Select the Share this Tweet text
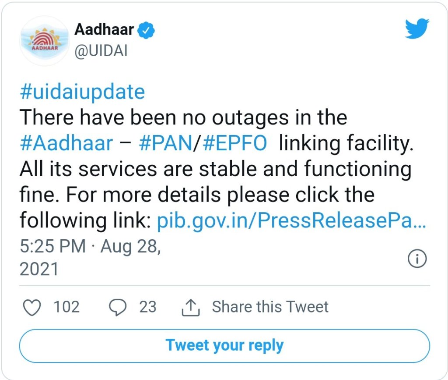448x380 pixels. click(x=270, y=307)
